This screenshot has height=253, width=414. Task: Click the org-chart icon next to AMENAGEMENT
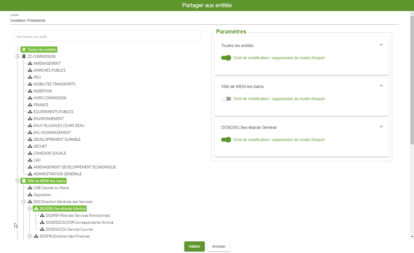coord(30,63)
